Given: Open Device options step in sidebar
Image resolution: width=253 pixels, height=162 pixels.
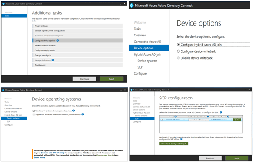Looking at the screenshot, I should tap(149, 48).
